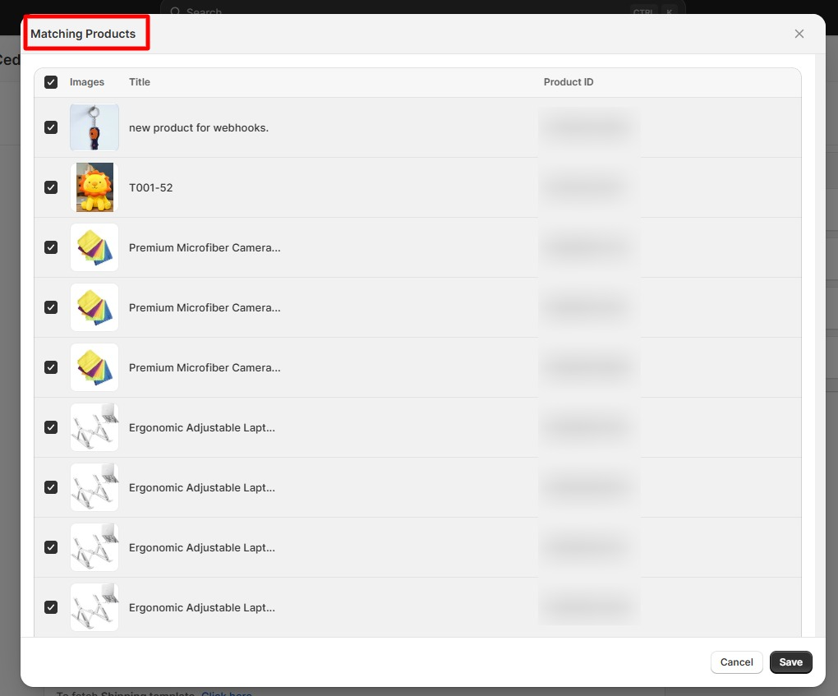Toggle the select-all checkbox in header row
838x696 pixels.
[51, 82]
